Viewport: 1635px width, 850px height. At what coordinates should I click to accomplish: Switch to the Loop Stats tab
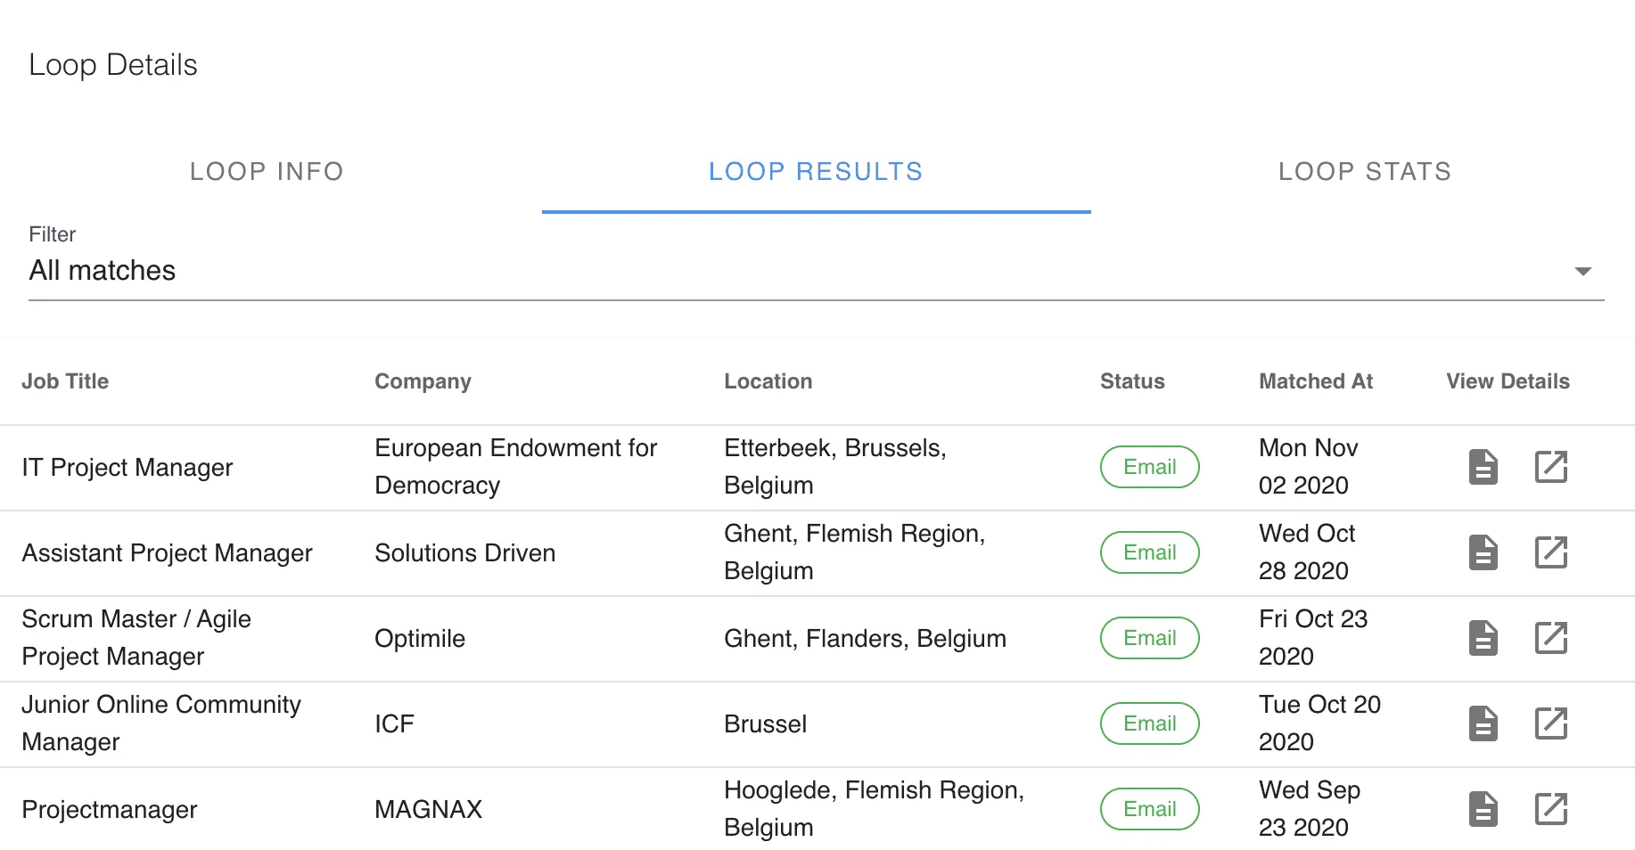[1365, 171]
